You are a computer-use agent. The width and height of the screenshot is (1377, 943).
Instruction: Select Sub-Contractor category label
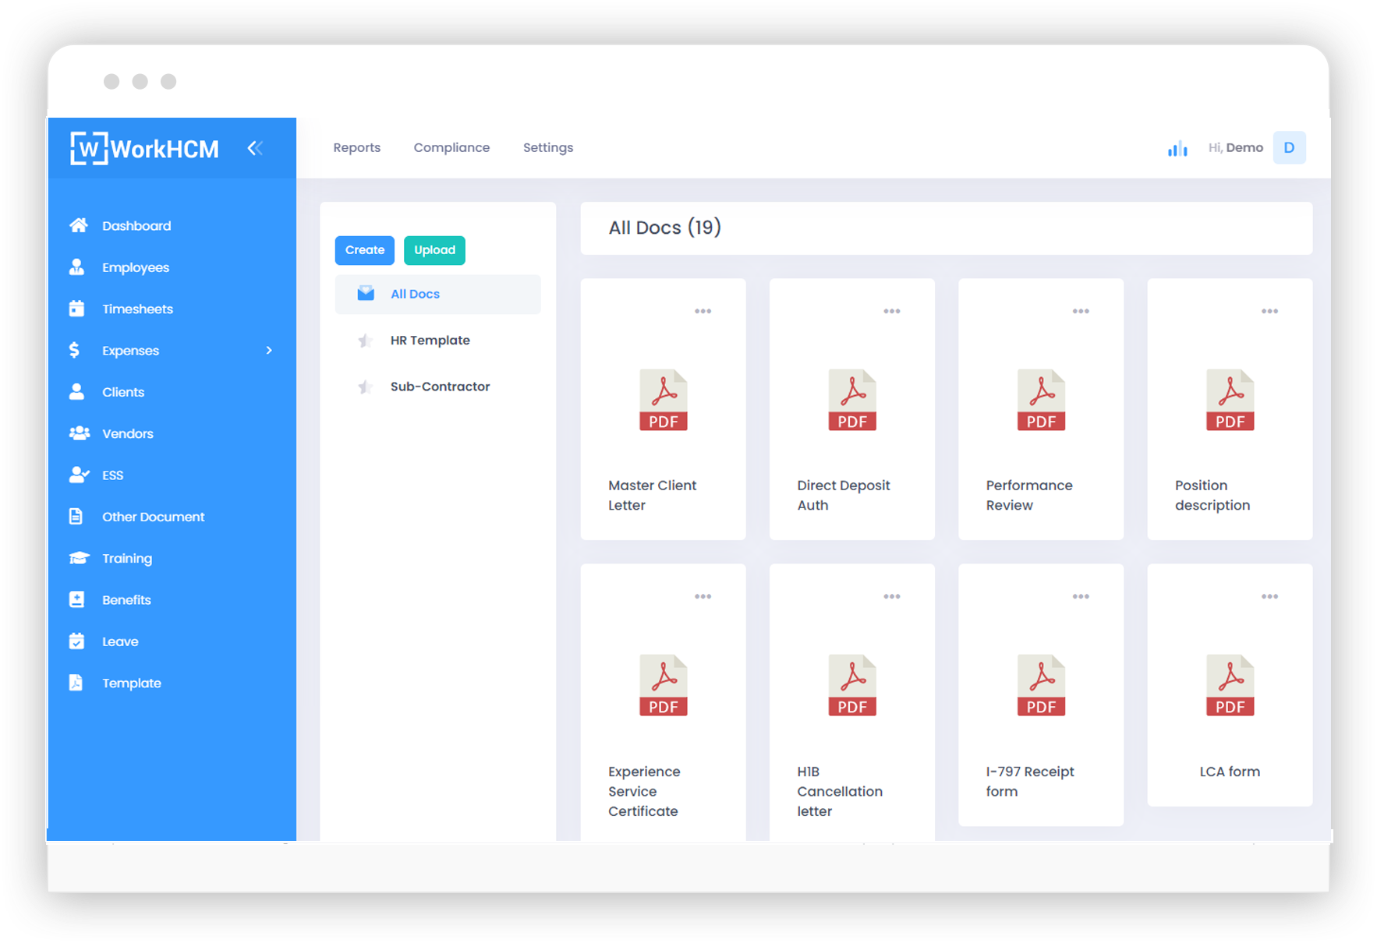[440, 387]
